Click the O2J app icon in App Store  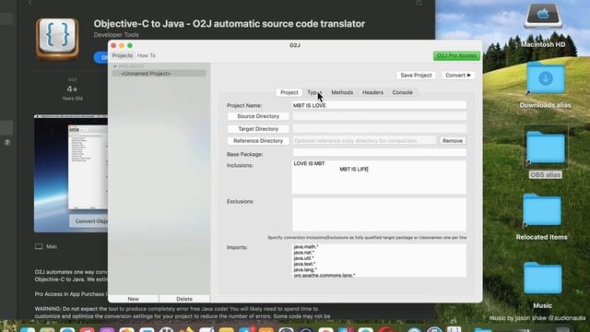(x=57, y=39)
